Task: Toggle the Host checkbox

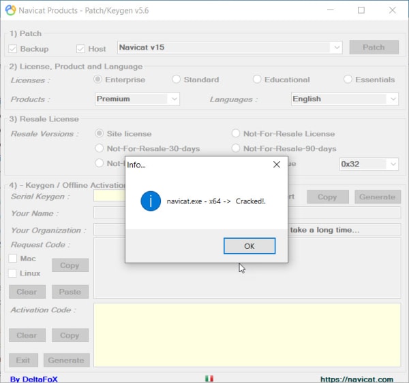Action: [80, 49]
